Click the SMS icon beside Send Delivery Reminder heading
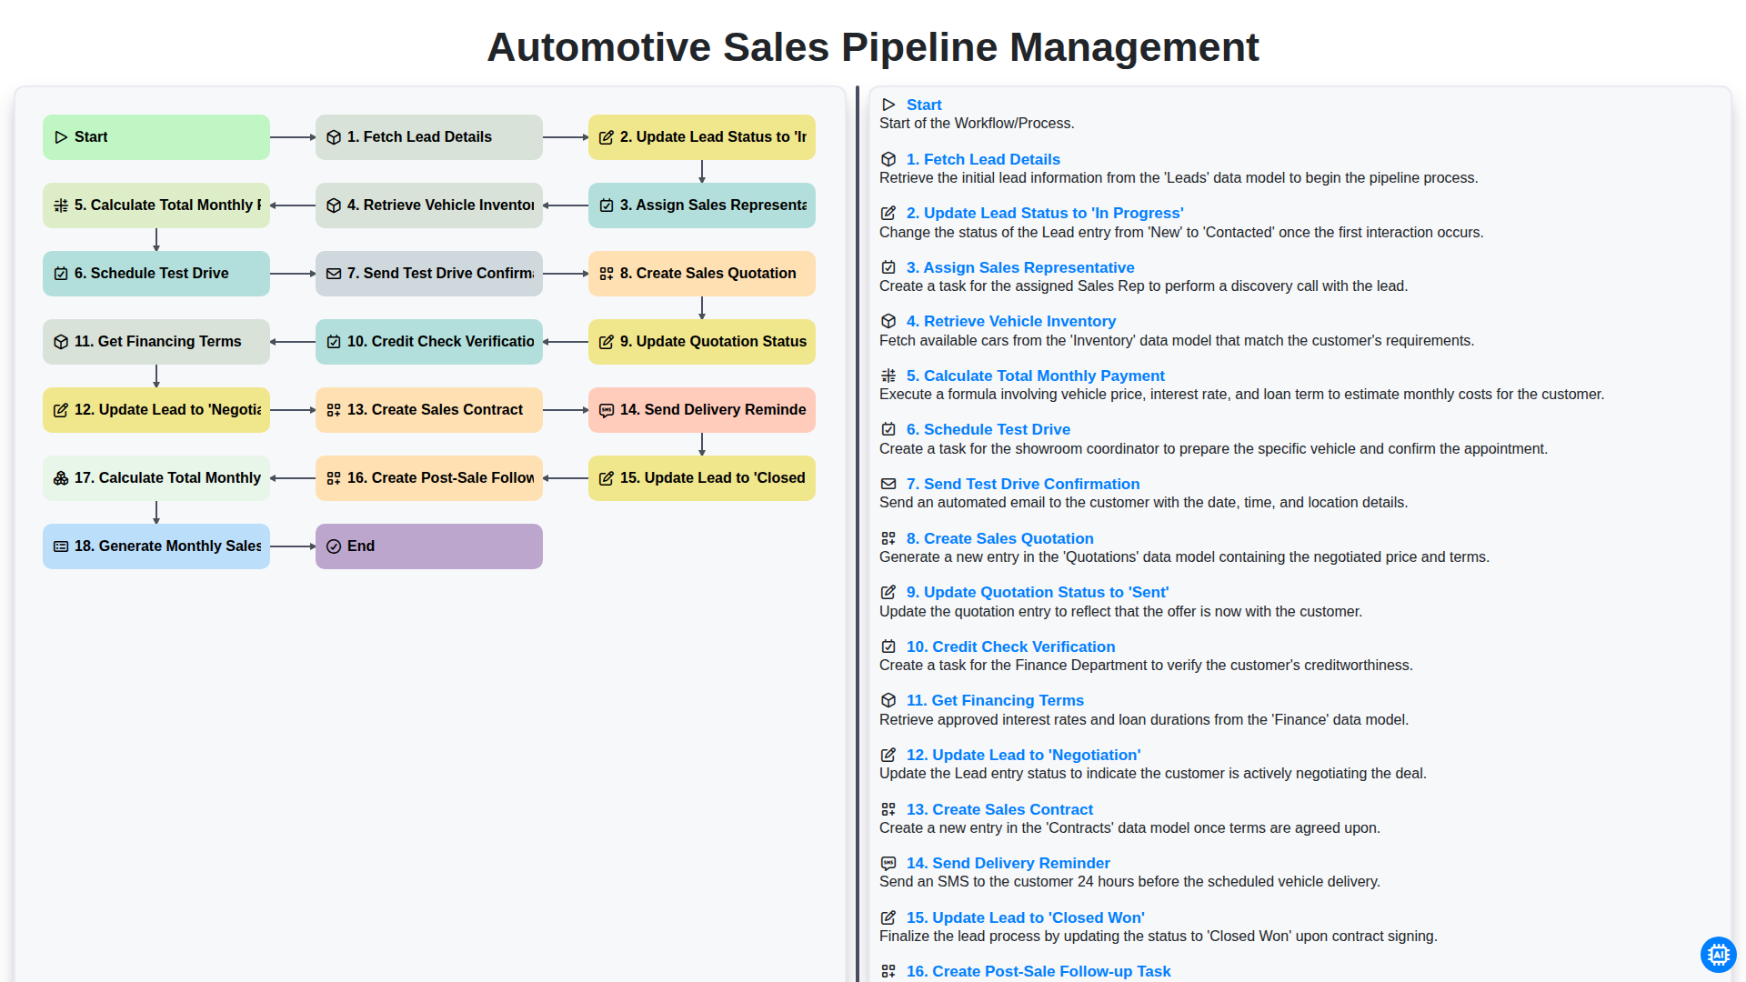This screenshot has width=1746, height=982. click(x=888, y=863)
